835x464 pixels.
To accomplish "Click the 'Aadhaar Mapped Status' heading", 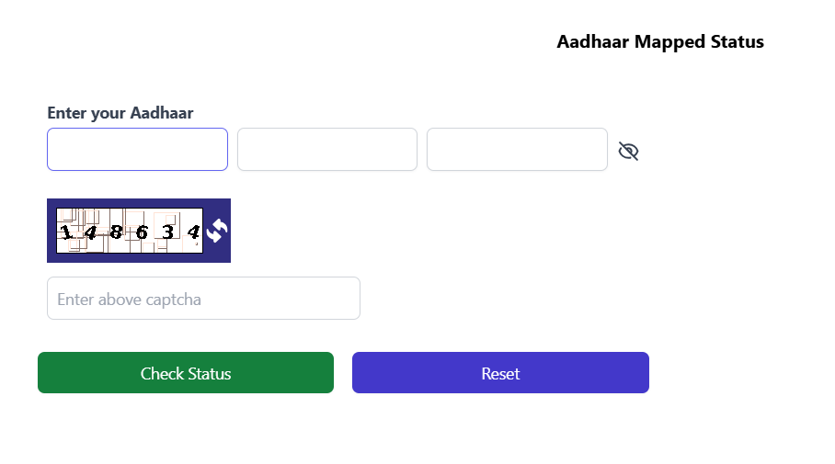I will [x=660, y=41].
